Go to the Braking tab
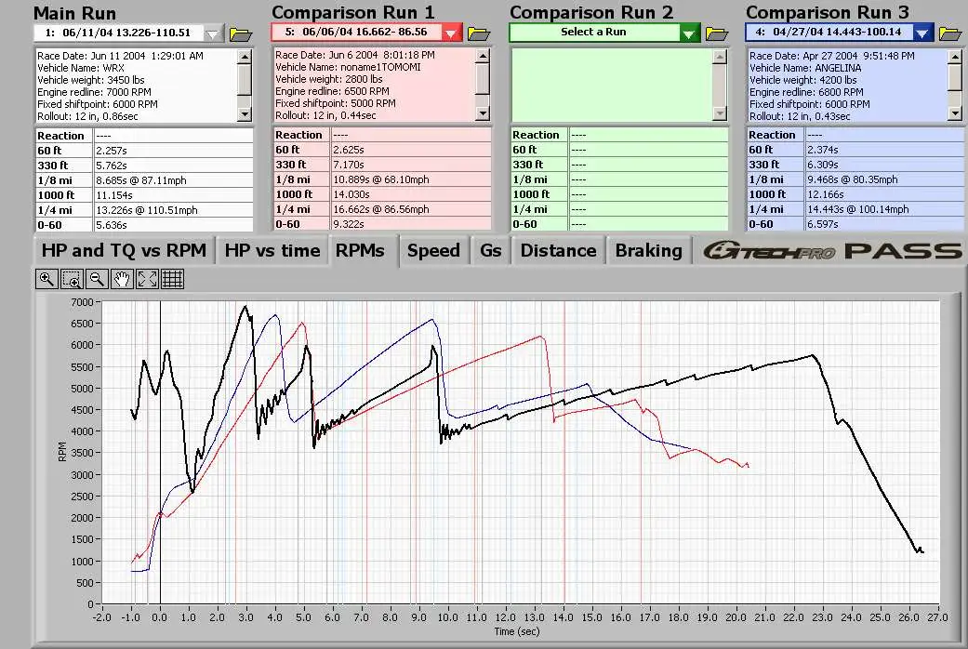The image size is (968, 649). [648, 250]
